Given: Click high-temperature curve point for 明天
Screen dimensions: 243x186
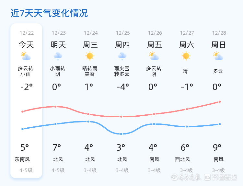Looking at the screenshot, I should [55, 107].
